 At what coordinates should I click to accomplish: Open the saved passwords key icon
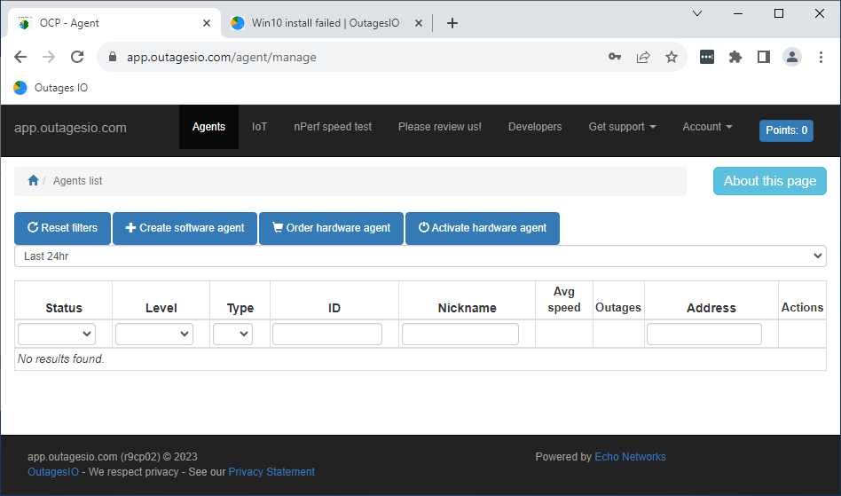[x=615, y=57]
